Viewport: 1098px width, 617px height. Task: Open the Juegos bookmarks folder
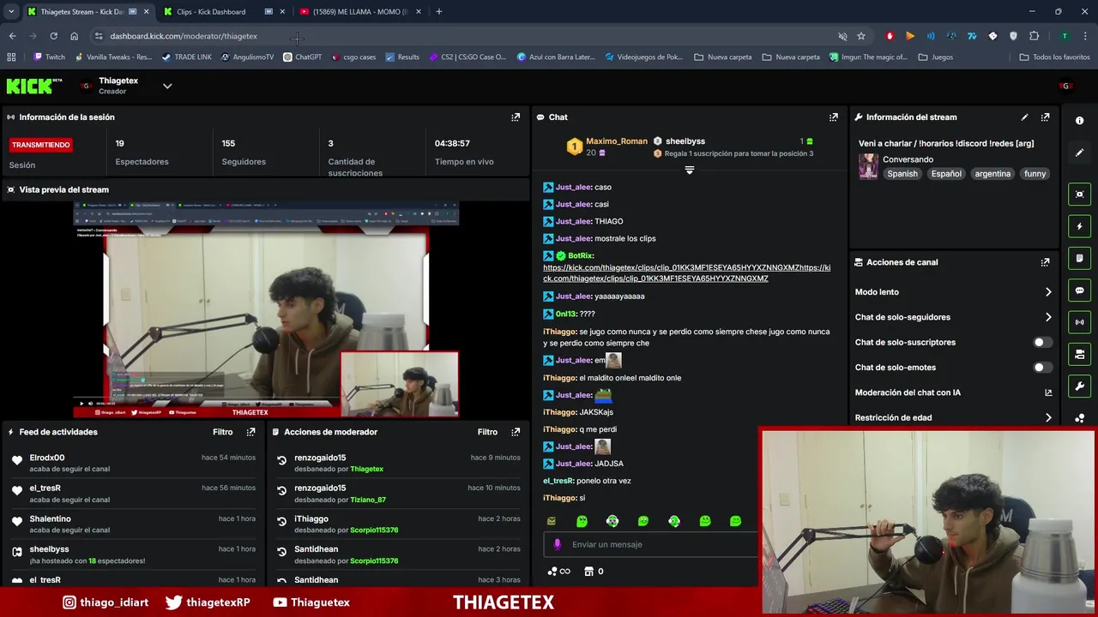click(936, 57)
